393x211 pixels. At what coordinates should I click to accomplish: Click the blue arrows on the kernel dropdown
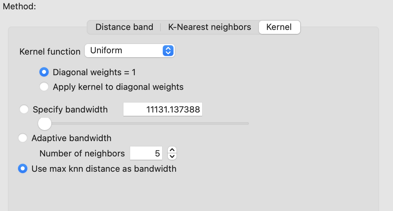pyautogui.click(x=168, y=51)
